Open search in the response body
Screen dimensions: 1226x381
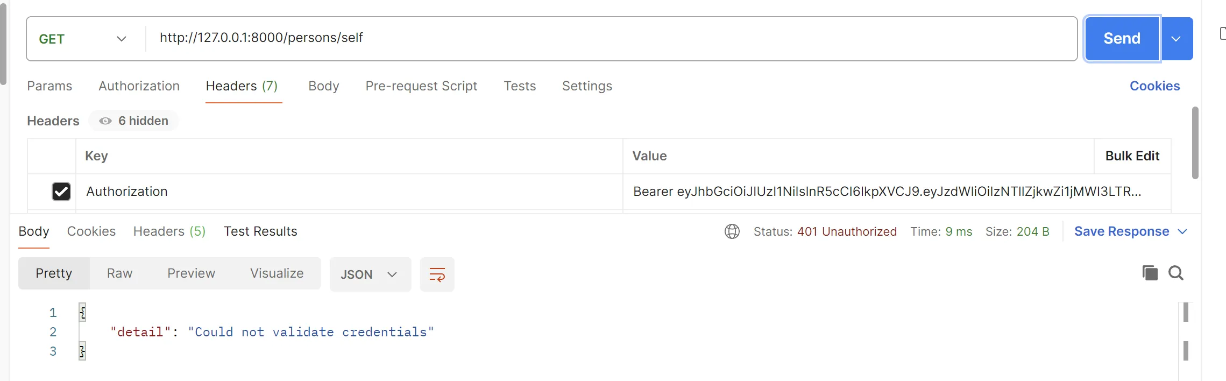[x=1176, y=273]
